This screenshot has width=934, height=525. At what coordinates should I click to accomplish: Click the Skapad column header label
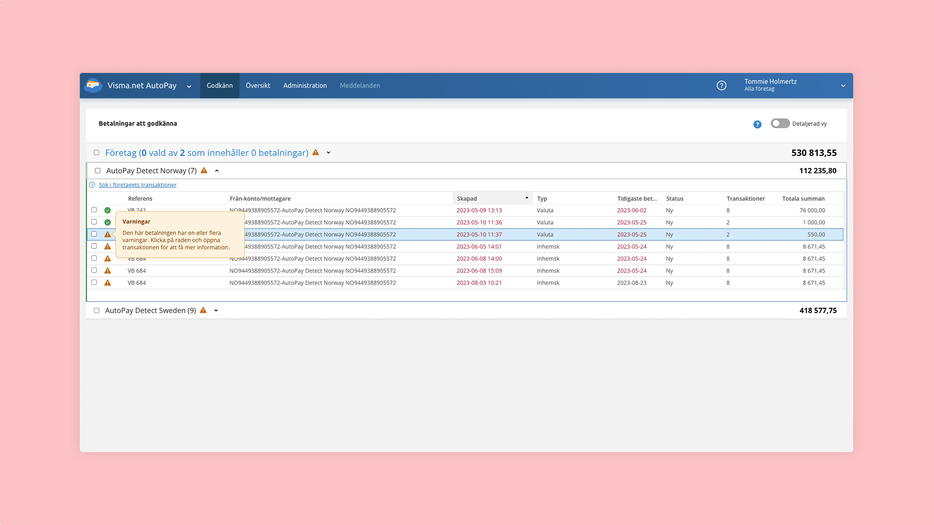467,198
